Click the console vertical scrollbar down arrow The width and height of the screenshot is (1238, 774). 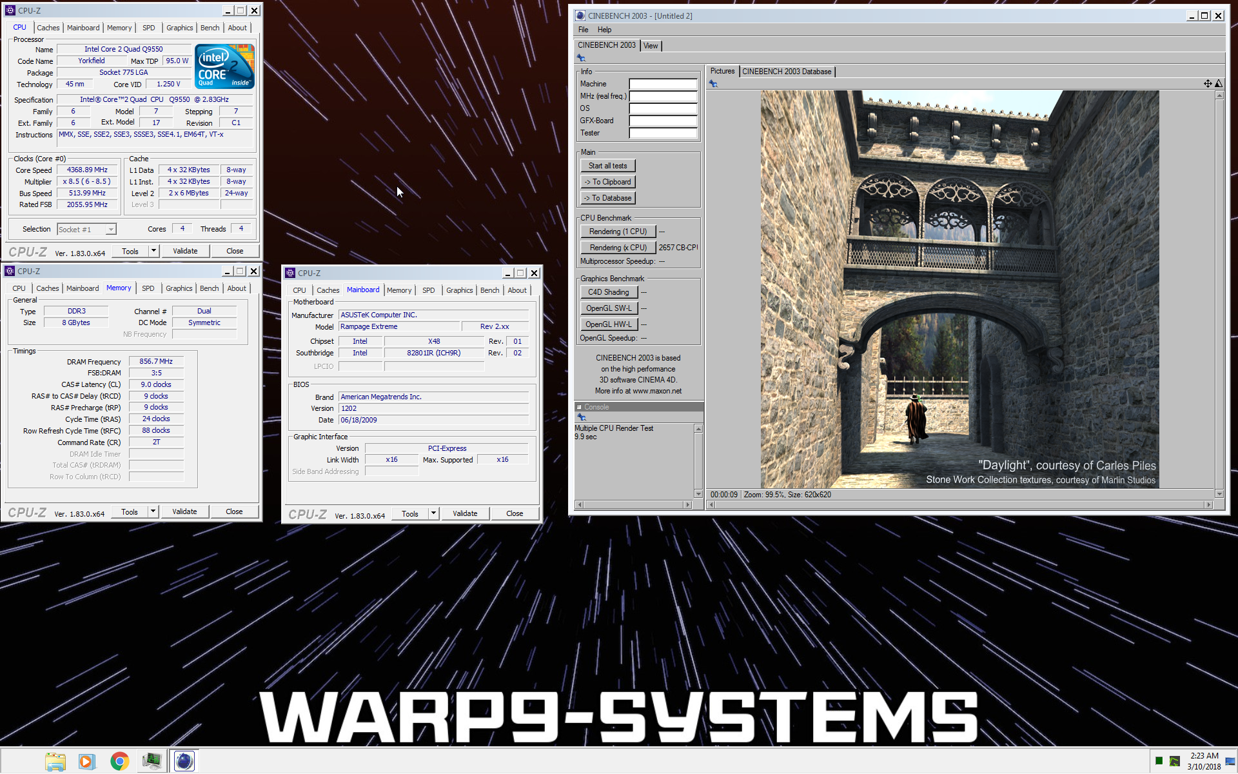click(x=698, y=494)
